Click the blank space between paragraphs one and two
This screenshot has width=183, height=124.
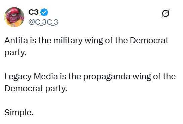(x=90, y=65)
